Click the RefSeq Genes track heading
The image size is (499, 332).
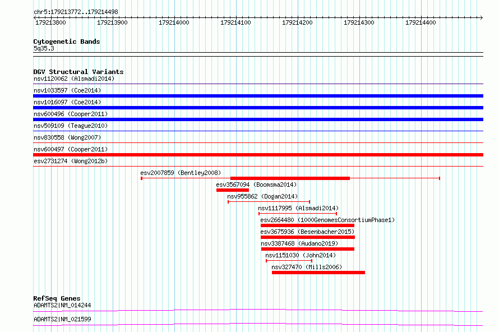(x=57, y=298)
